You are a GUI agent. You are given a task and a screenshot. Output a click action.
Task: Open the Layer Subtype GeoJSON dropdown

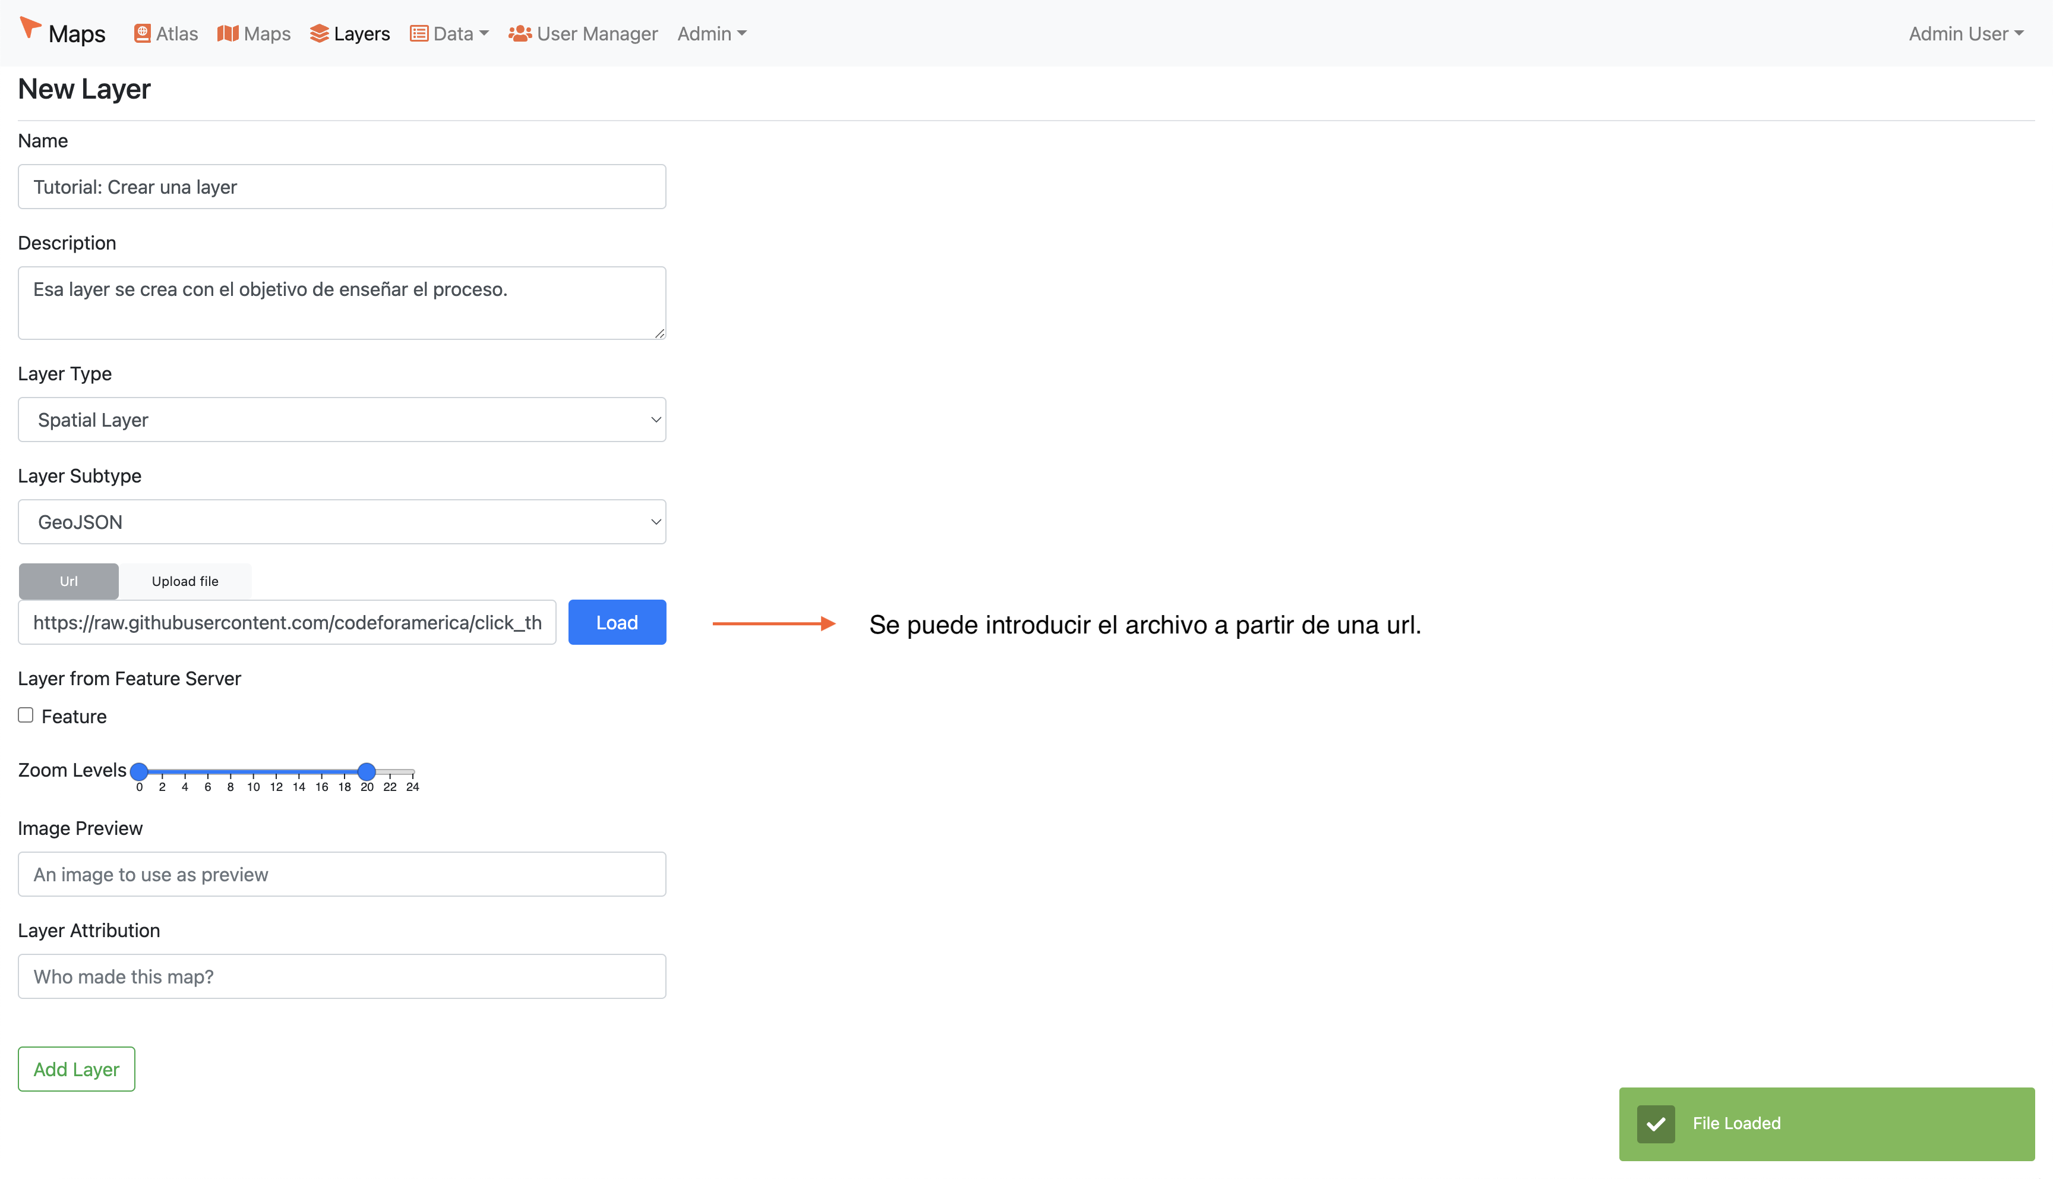[x=342, y=521]
